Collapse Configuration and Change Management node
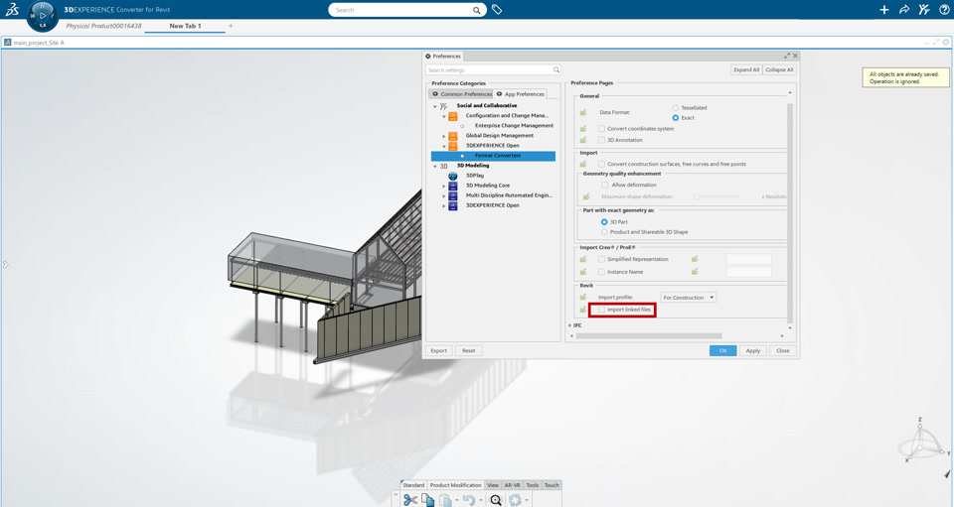This screenshot has width=954, height=507. click(444, 116)
